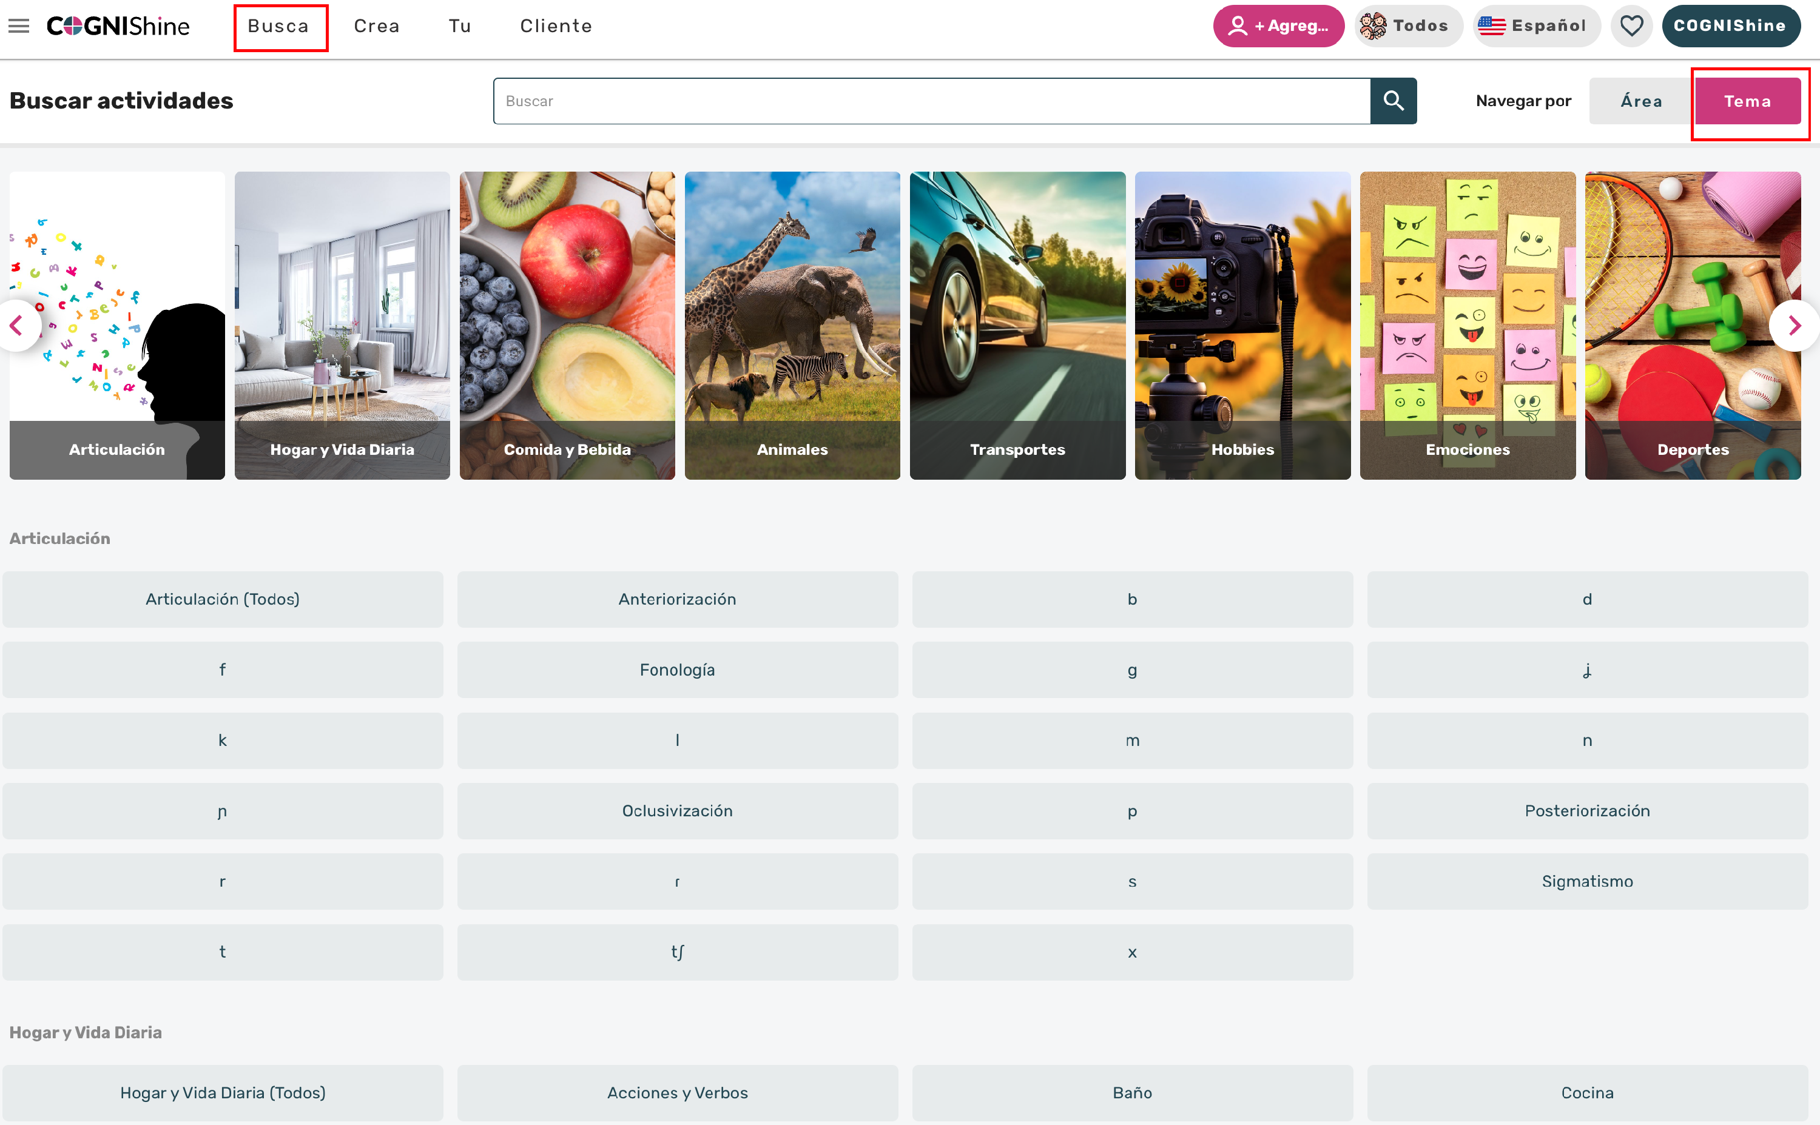The height and width of the screenshot is (1125, 1820).
Task: Click the add client person icon button
Action: pos(1278,26)
